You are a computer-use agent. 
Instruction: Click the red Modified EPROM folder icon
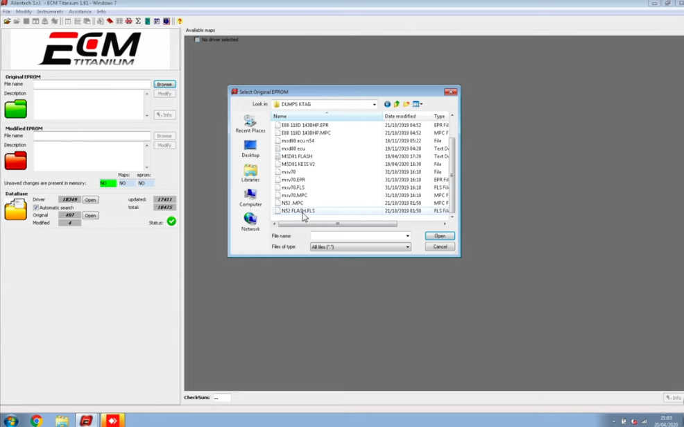[x=16, y=160]
